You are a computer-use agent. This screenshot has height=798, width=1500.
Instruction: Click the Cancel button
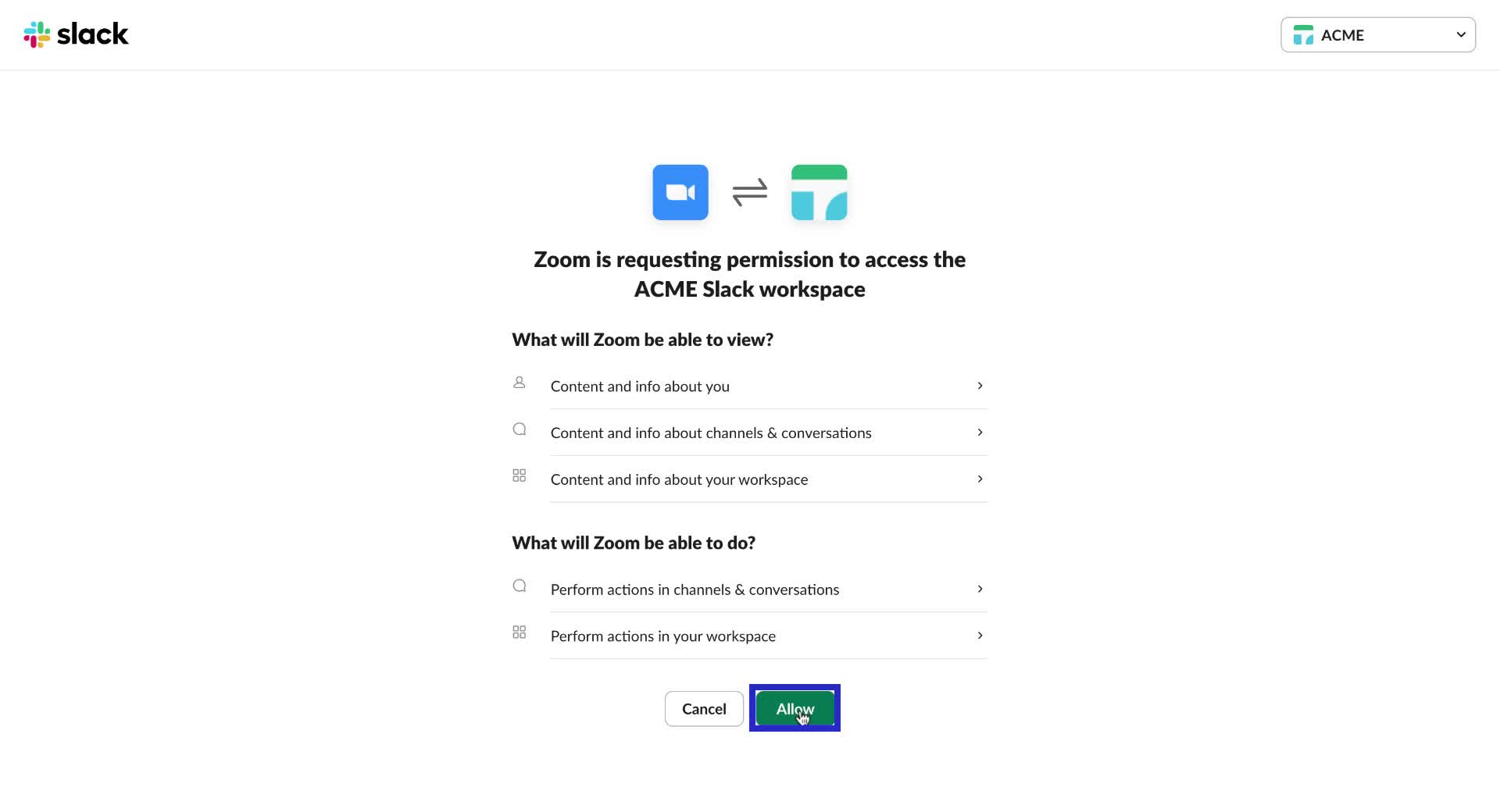point(703,708)
